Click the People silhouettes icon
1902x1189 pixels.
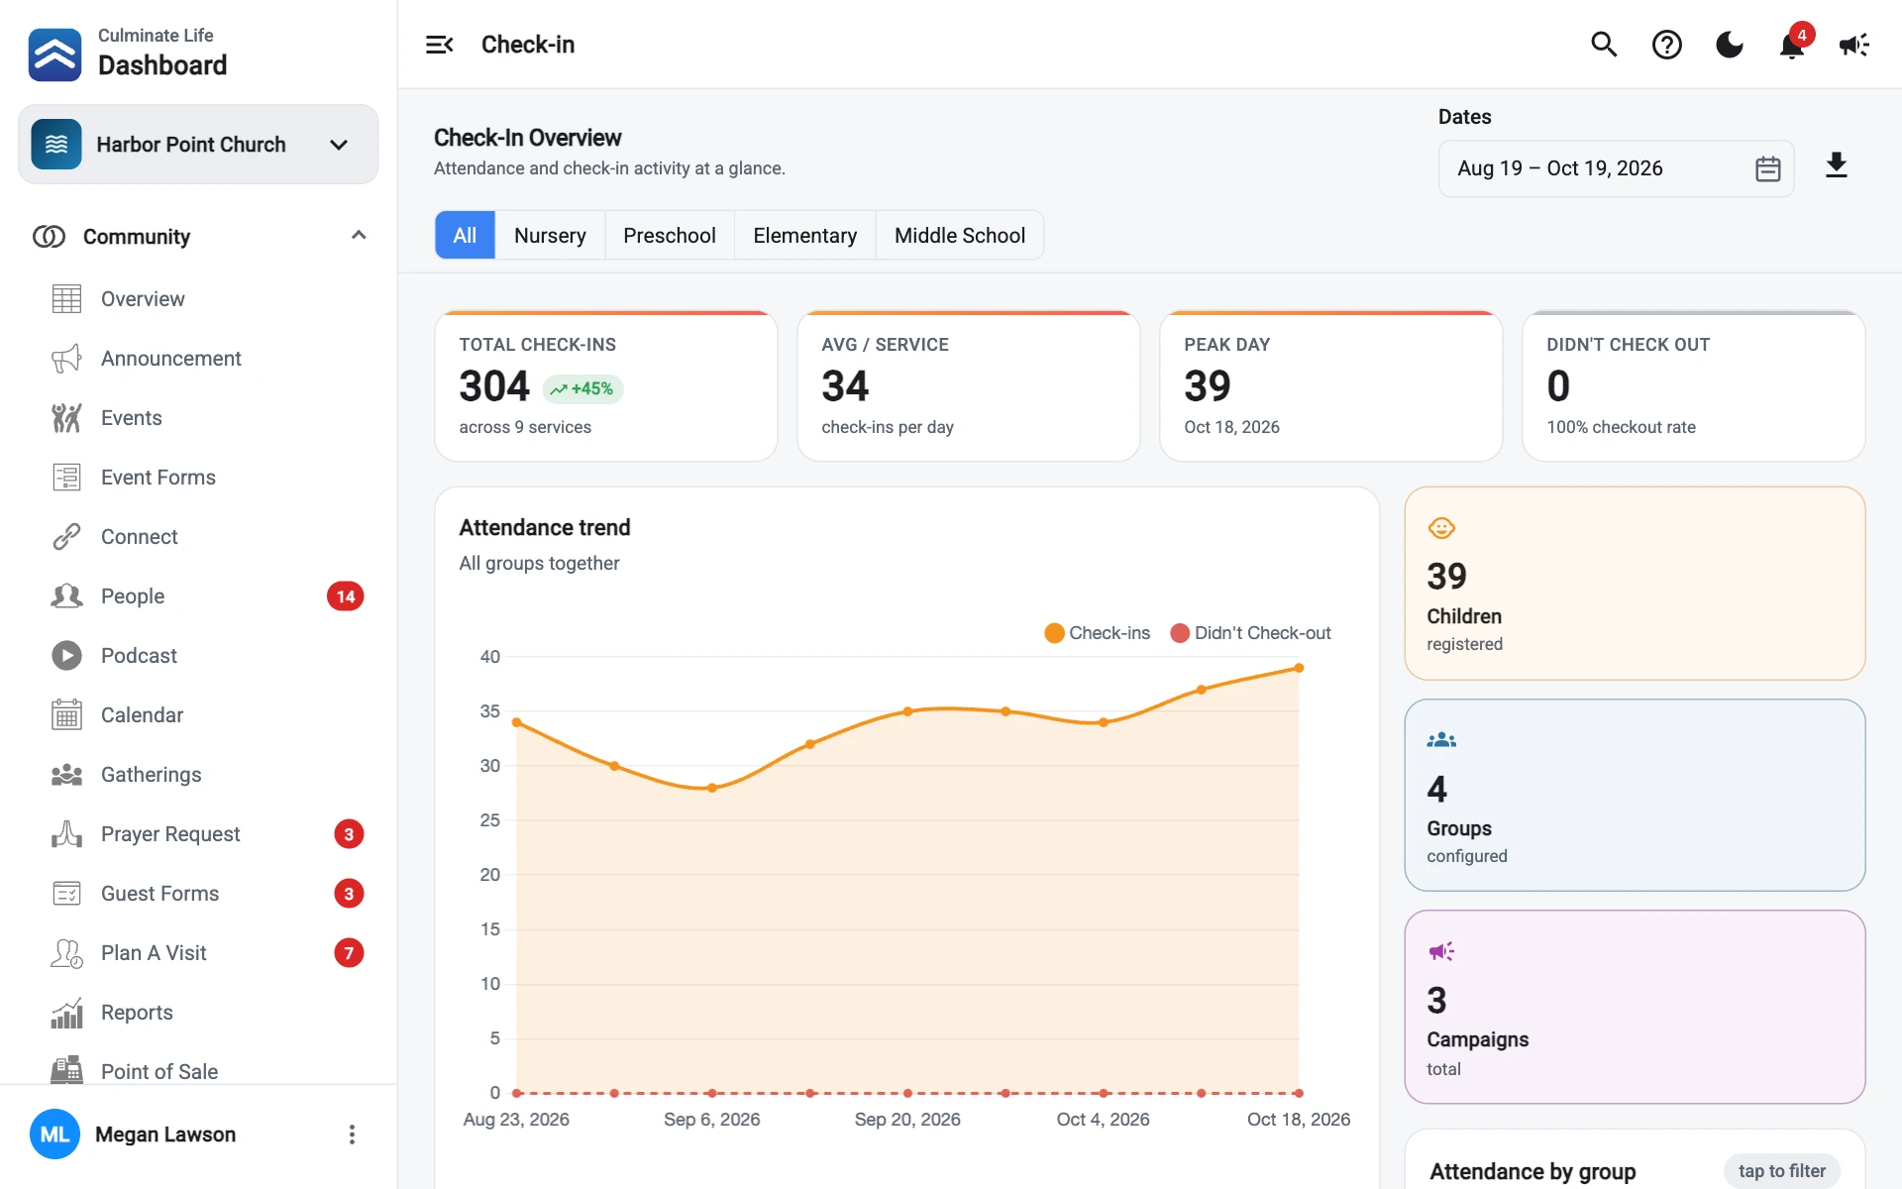pyautogui.click(x=66, y=596)
